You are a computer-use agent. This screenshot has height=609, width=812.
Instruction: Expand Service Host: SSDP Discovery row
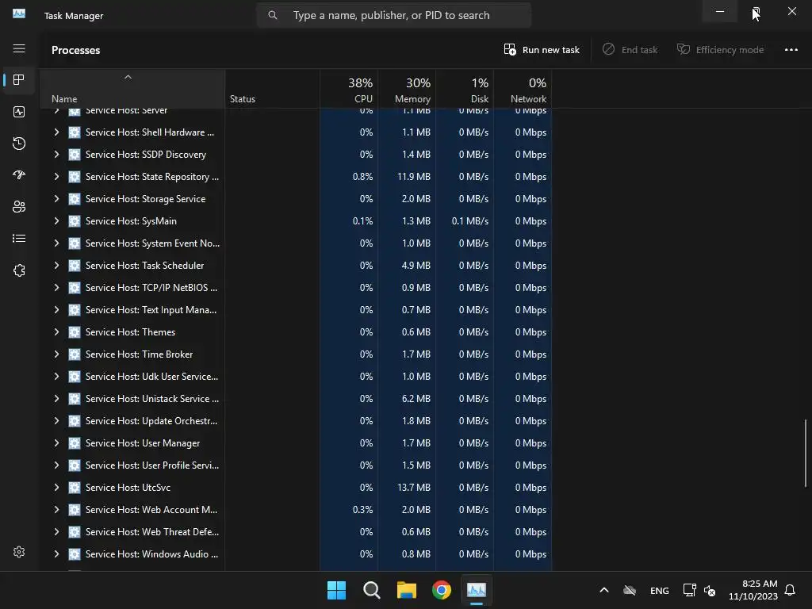(x=56, y=155)
